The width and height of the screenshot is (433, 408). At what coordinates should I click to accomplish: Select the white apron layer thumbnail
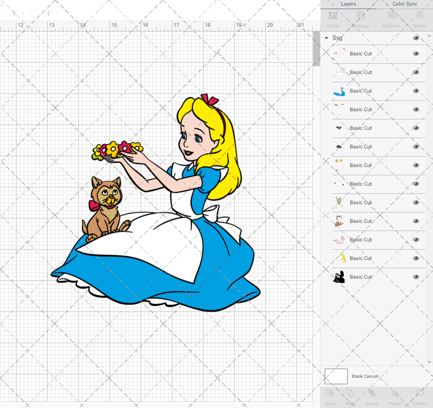click(x=339, y=73)
